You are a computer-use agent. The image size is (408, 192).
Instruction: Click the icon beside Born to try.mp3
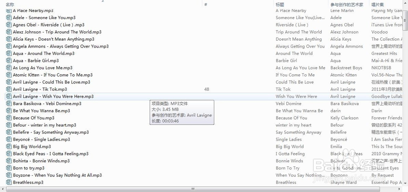9,168
